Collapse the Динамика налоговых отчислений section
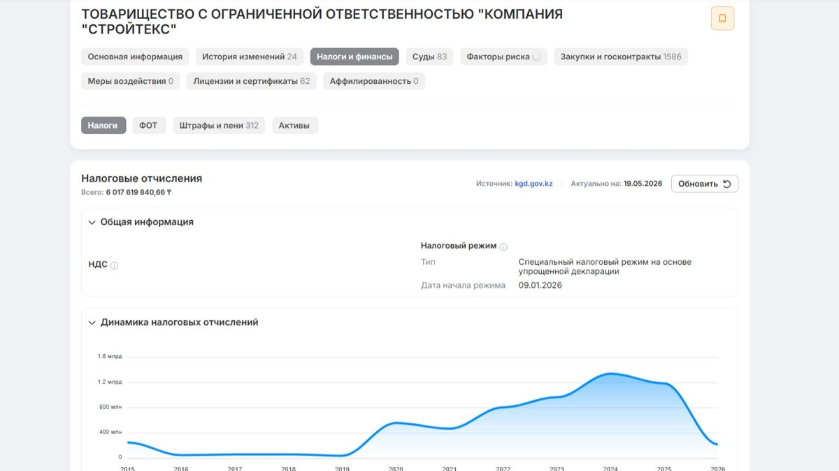The height and width of the screenshot is (471, 839). (x=92, y=323)
